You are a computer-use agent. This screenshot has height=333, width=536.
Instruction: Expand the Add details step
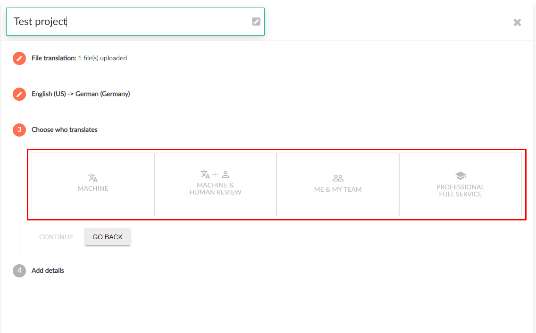48,270
